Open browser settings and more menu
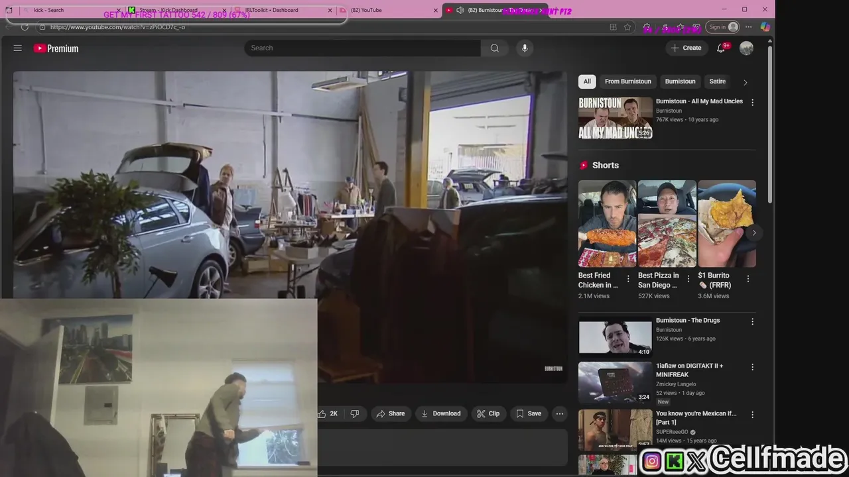 (749, 27)
